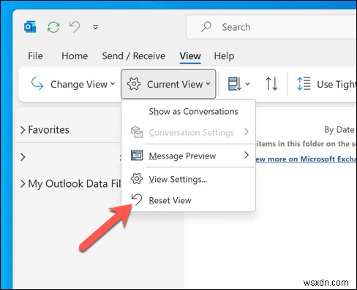
Task: Click the Reset View undo icon
Action: (x=137, y=199)
